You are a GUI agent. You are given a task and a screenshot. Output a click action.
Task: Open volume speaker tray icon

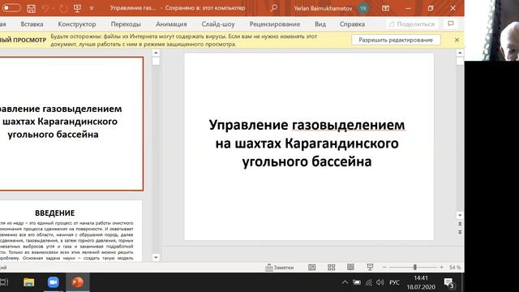tap(380, 282)
